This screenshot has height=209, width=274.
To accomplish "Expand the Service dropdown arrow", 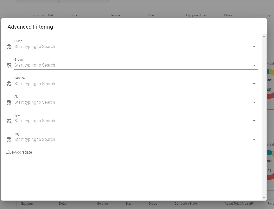I will pos(254,84).
